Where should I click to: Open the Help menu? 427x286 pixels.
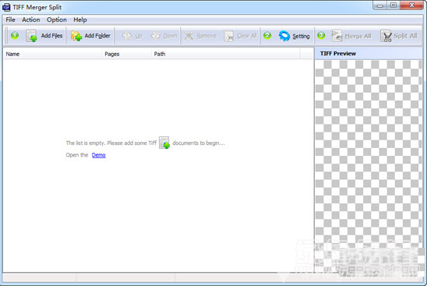pyautogui.click(x=80, y=19)
